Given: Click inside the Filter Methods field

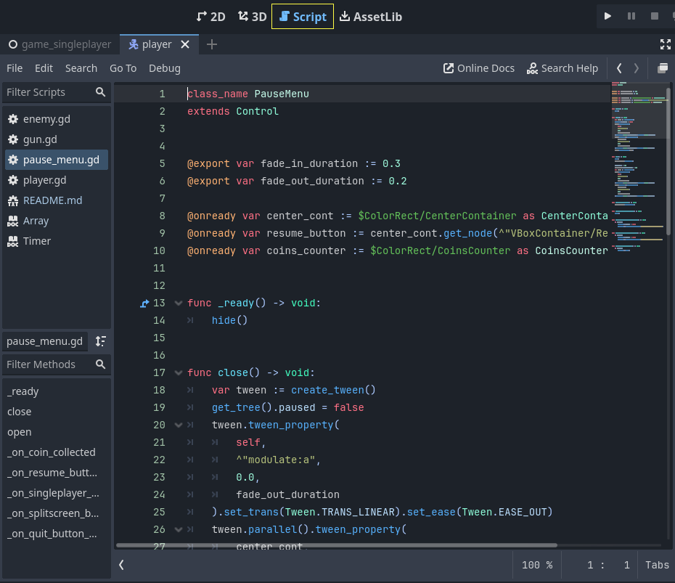Looking at the screenshot, I should tap(44, 364).
